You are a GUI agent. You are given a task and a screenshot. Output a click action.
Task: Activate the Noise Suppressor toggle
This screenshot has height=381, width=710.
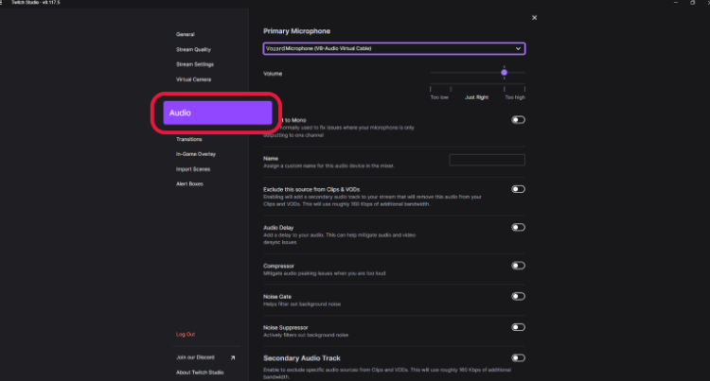tap(518, 327)
